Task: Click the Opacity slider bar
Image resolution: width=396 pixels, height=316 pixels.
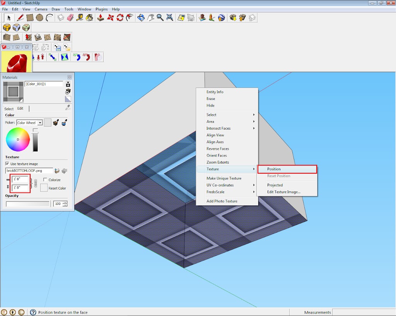Action: (x=27, y=204)
